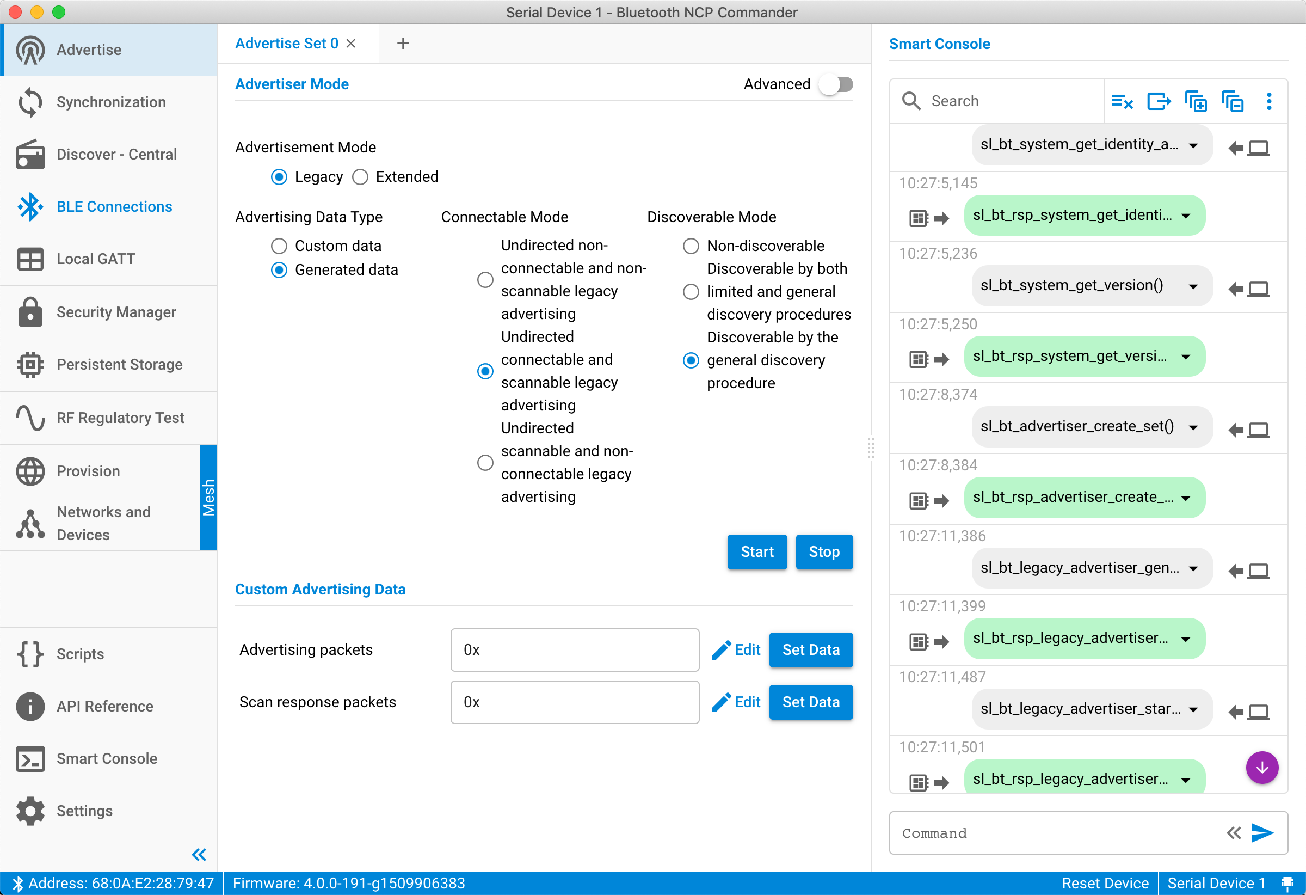Click Edit for Scan response packets
The image size is (1306, 895).
point(736,702)
